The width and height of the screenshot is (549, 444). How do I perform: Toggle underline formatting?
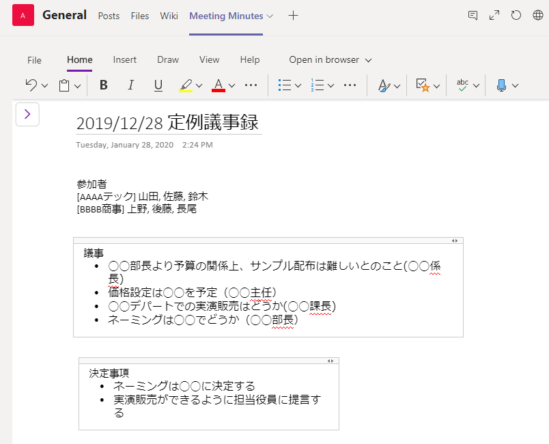pyautogui.click(x=158, y=85)
